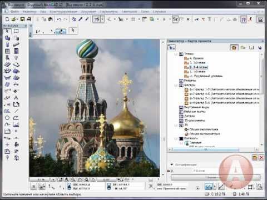Select the Text tool marked with letter A
Viewport: 267px width, 200px height.
16,98
